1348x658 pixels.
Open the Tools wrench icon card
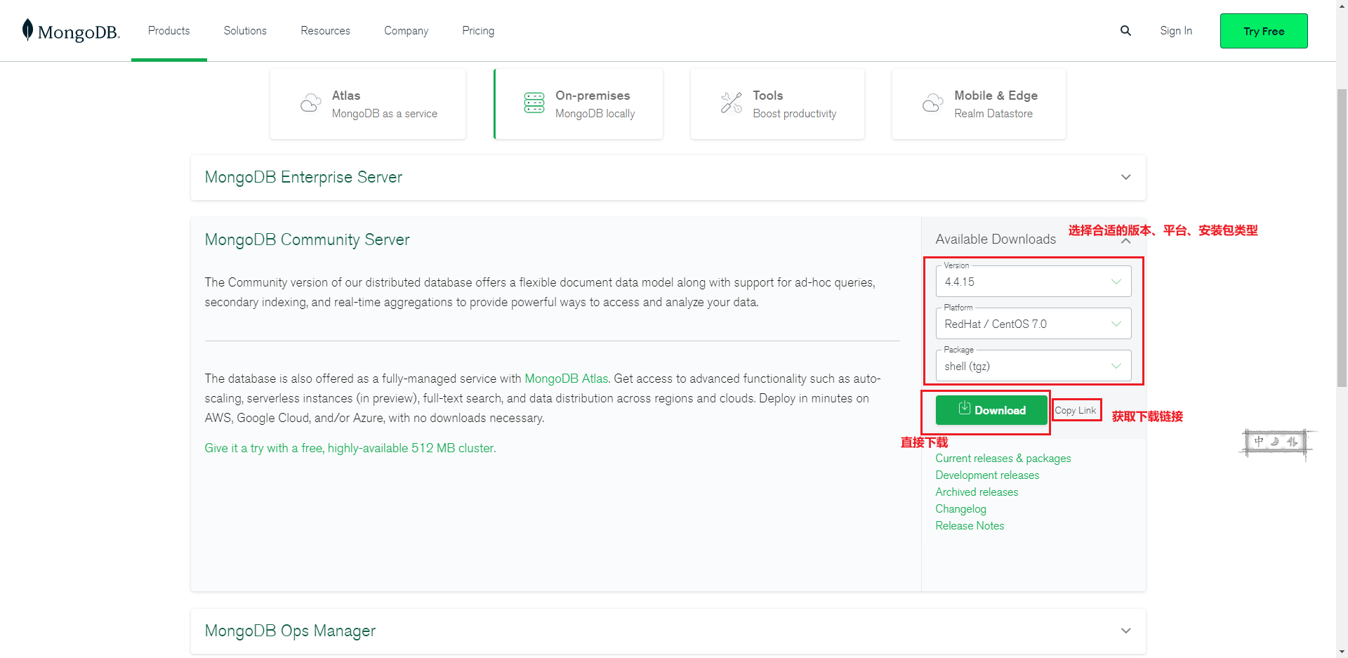777,104
